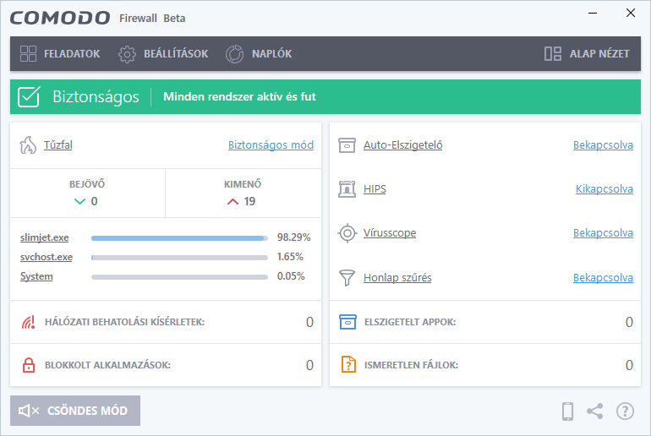Click the Vírusscope target icon

pos(347,233)
